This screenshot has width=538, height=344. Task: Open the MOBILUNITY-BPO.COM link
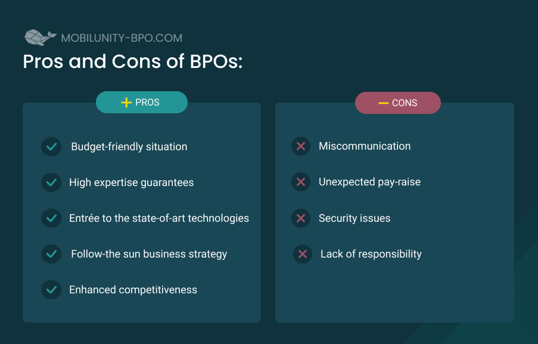pos(122,38)
